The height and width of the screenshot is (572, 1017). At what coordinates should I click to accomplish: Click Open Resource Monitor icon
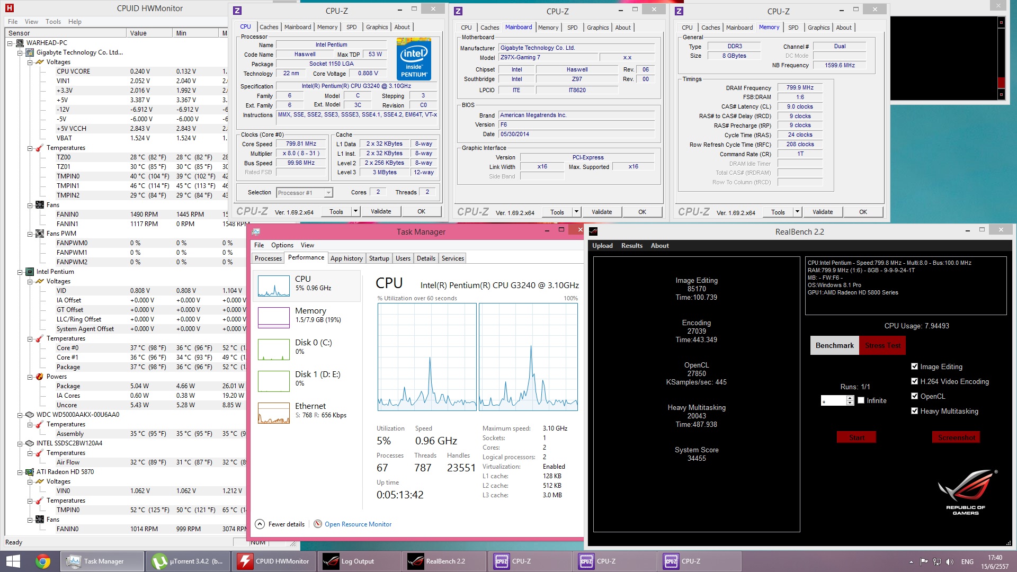(318, 524)
